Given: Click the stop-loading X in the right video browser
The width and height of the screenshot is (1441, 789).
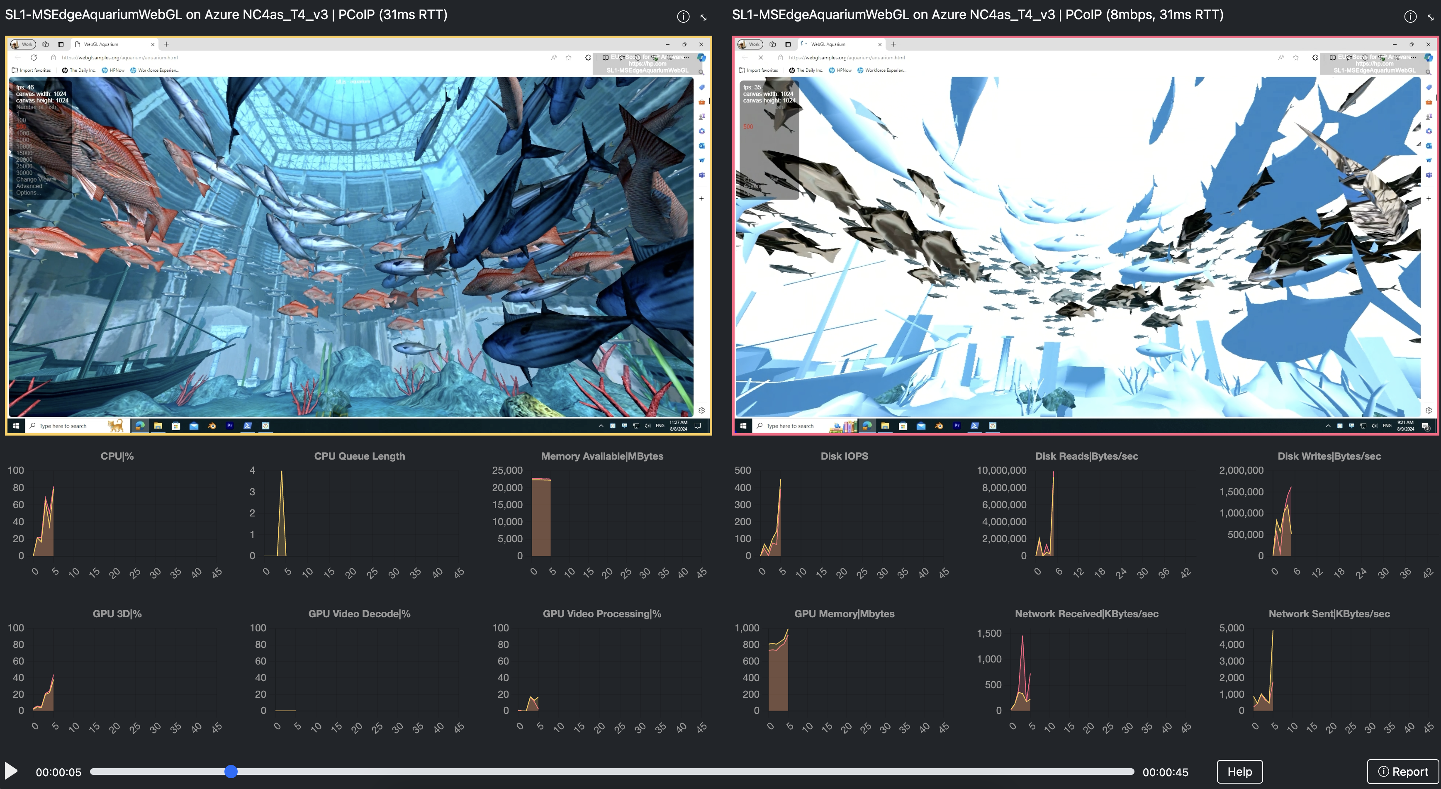Looking at the screenshot, I should tap(761, 57).
